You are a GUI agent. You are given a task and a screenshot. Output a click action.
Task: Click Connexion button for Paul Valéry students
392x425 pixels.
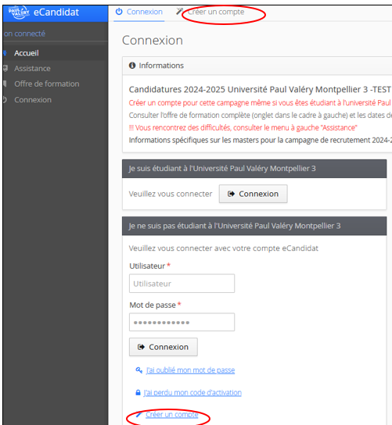click(x=254, y=194)
